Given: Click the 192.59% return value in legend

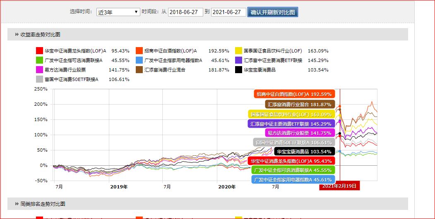Looking at the screenshot, I should 219,51.
